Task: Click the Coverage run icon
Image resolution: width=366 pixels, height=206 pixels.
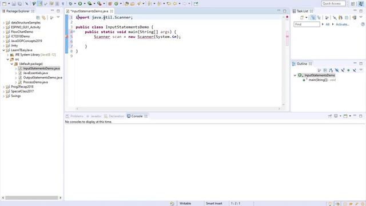Action: click(x=90, y=3)
